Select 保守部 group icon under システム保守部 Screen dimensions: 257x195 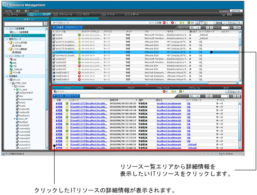click(x=13, y=46)
